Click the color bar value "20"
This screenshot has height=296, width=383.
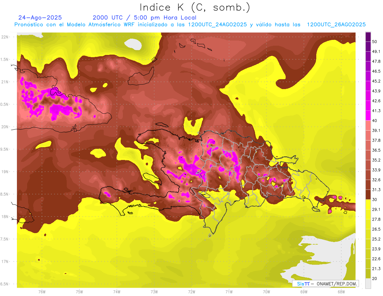coord(375,278)
